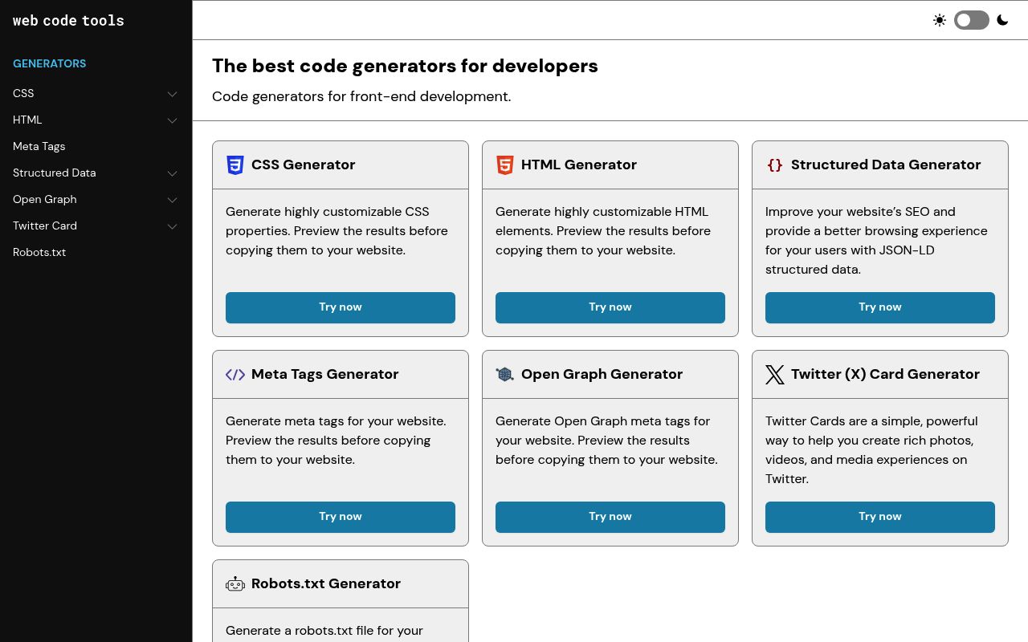Click Try now on the Twitter Card Generator
The width and height of the screenshot is (1028, 642).
click(879, 517)
